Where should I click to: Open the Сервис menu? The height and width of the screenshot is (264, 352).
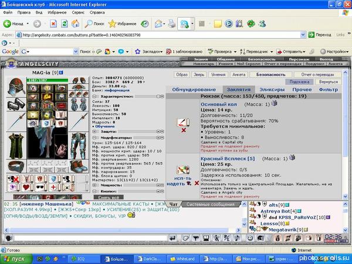pyautogui.click(x=78, y=12)
